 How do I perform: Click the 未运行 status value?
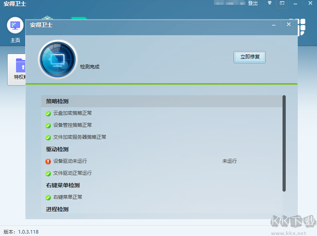pyautogui.click(x=230, y=161)
